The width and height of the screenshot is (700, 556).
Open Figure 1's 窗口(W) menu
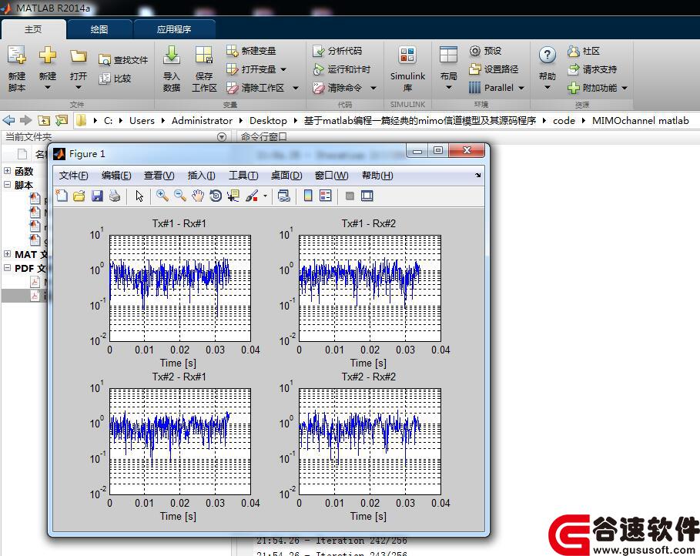[x=331, y=176]
